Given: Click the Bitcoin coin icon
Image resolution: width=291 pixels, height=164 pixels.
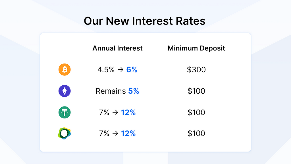Looking at the screenshot, I should pos(65,70).
